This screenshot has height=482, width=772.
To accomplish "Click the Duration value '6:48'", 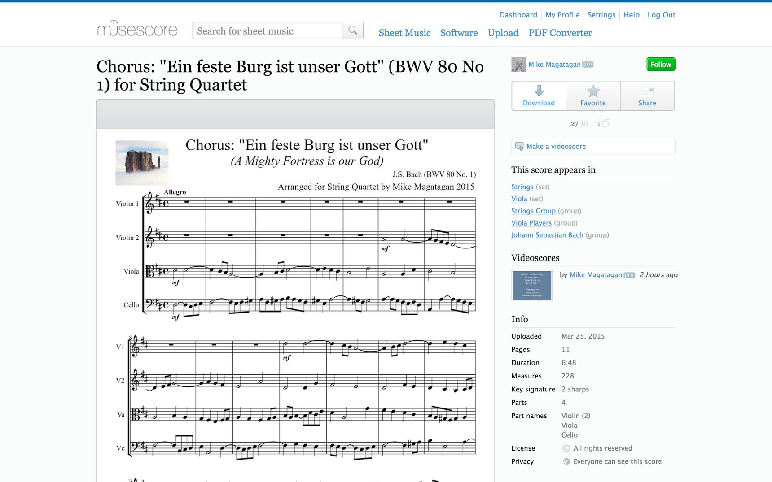I will [x=569, y=363].
